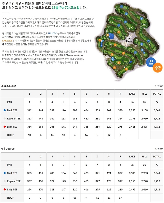164x203 pixels.
Task: Click Lake Course Back TEE value 469
Action: [41, 110]
